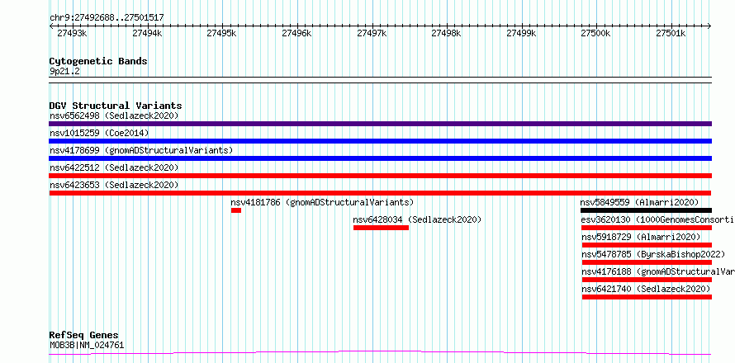Click the nsv6421740 (Sedlazeck2020) label
Screen dimensions: 735x363
647,289
